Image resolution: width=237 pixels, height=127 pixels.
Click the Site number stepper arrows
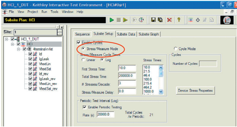coord(60,32)
